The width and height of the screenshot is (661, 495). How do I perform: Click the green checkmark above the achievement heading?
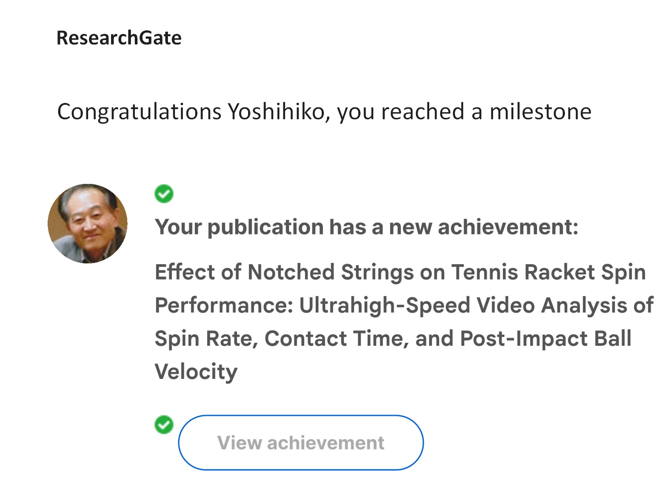[164, 194]
